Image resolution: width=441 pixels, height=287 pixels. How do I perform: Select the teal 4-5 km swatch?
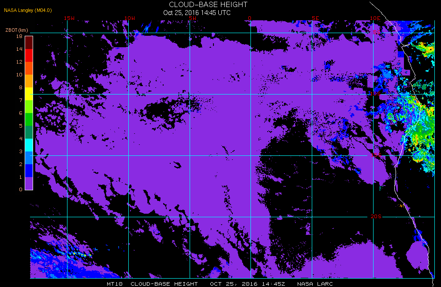coord(29,132)
